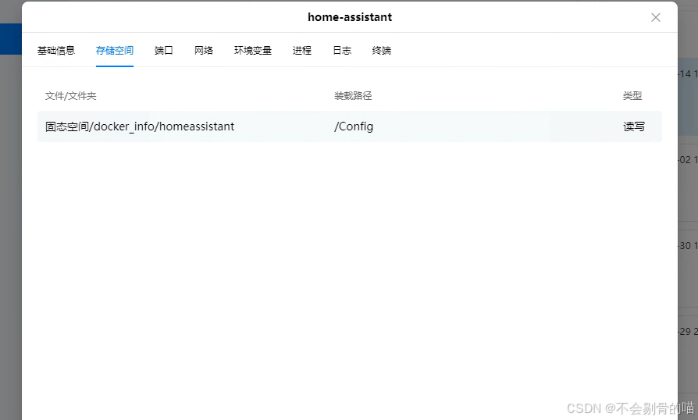This screenshot has height=420, width=698.
Task: Select the 固态空间/docker_info/homeassistant path
Action: [x=139, y=126]
